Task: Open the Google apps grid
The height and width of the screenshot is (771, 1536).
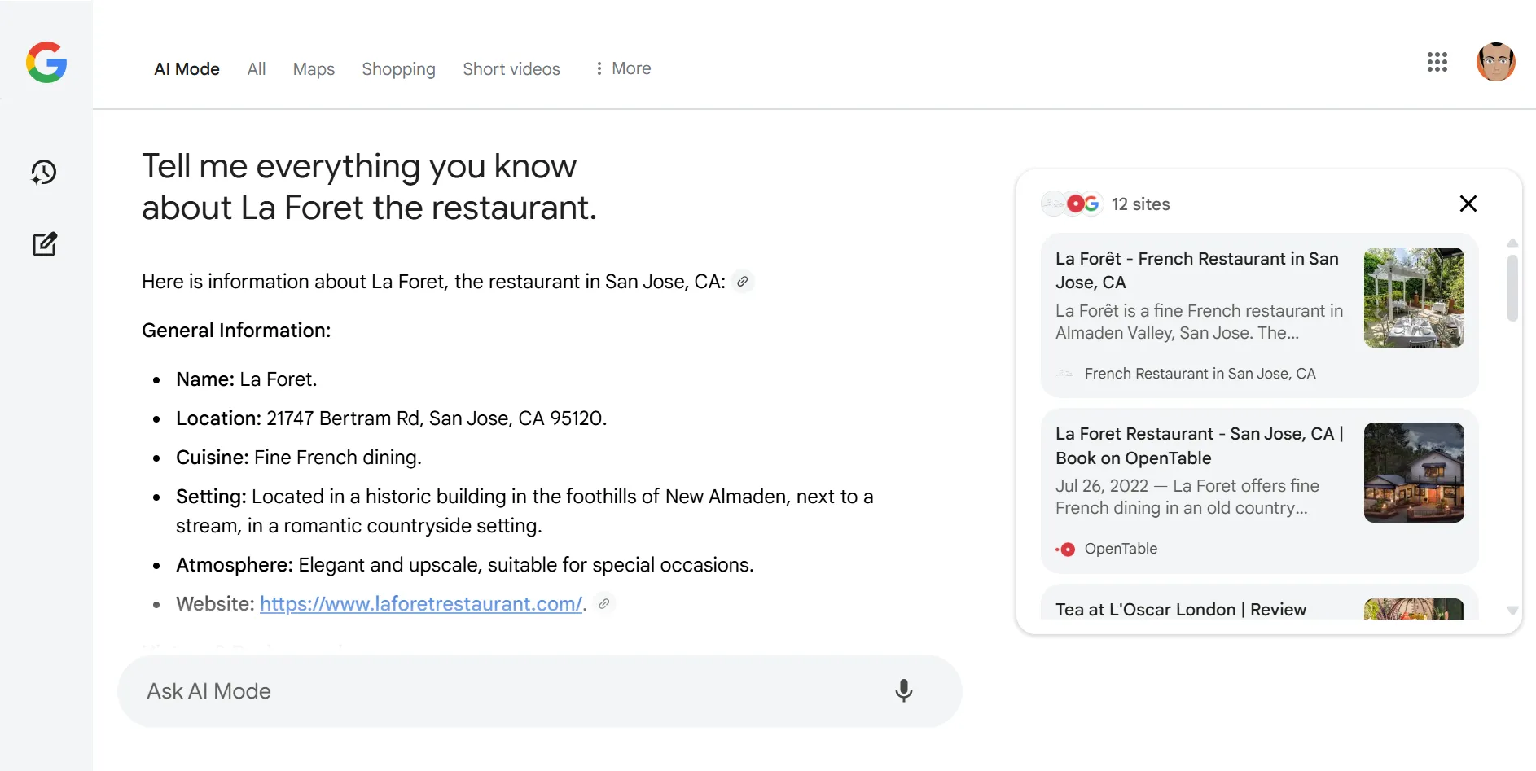Action: (x=1437, y=62)
